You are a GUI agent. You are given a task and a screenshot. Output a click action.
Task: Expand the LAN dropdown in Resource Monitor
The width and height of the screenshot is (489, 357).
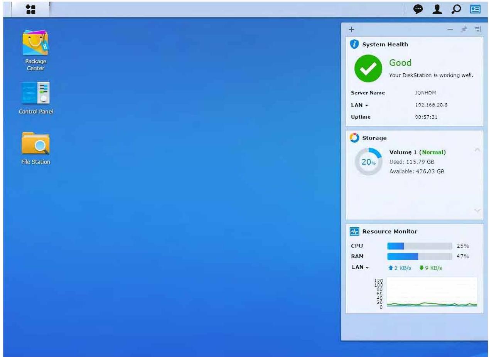tap(360, 268)
